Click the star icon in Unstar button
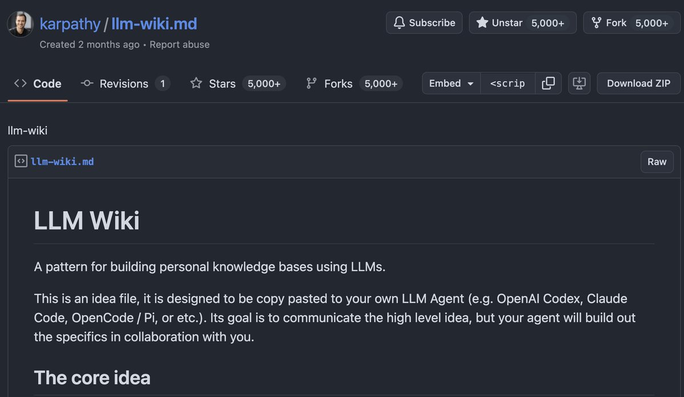 (x=482, y=23)
